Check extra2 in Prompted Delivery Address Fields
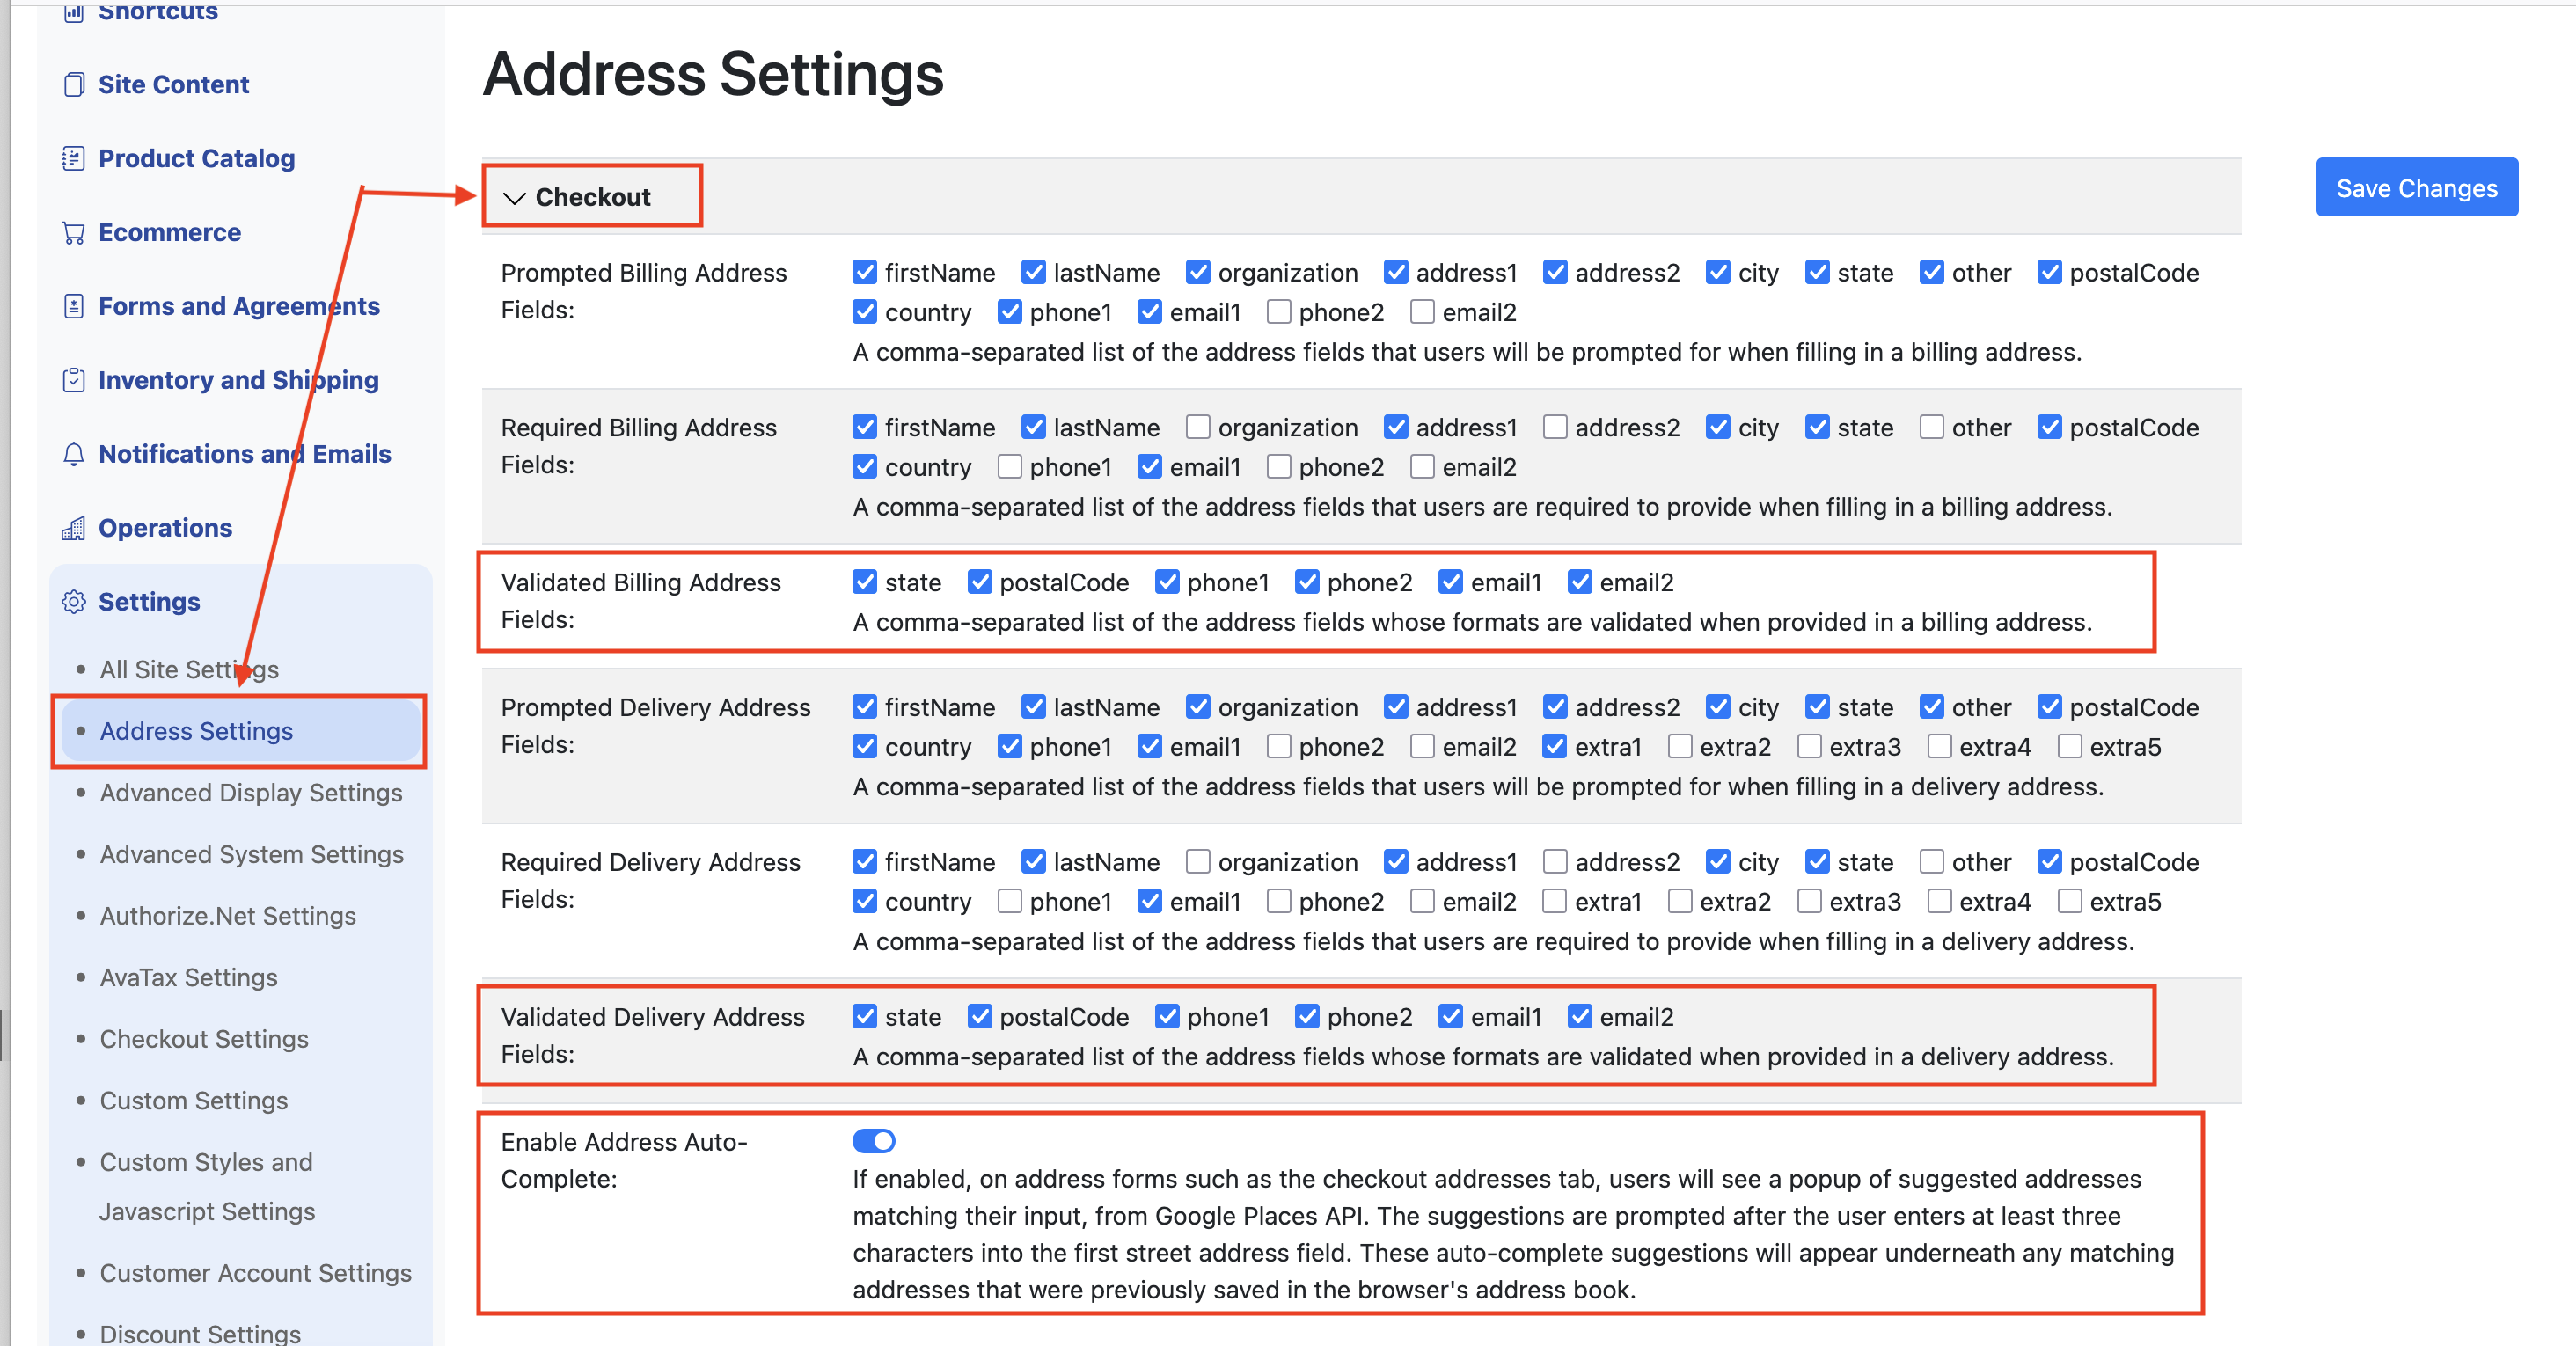Image resolution: width=2576 pixels, height=1346 pixels. coord(1680,747)
